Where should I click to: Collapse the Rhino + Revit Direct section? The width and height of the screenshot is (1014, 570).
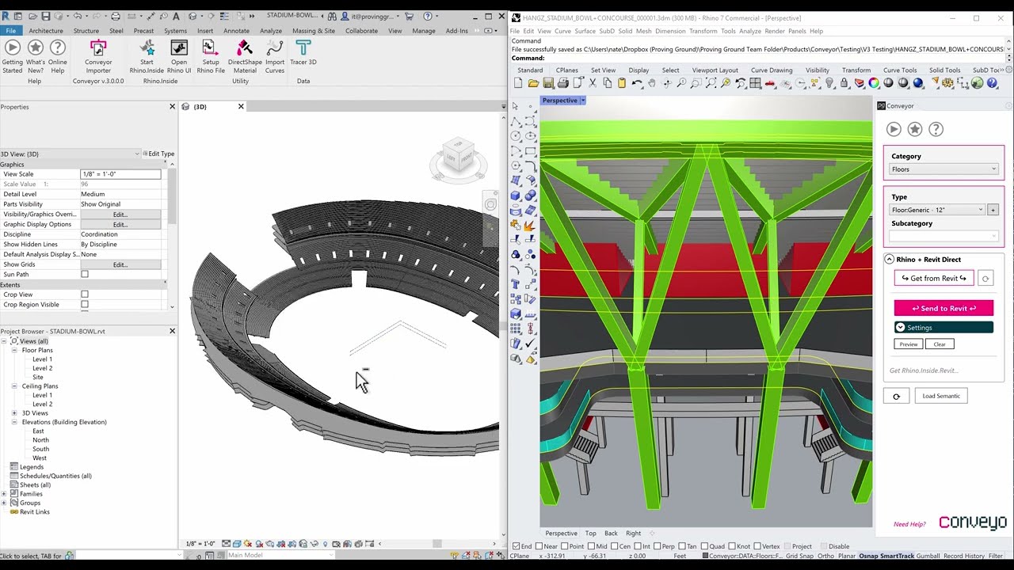pos(890,259)
